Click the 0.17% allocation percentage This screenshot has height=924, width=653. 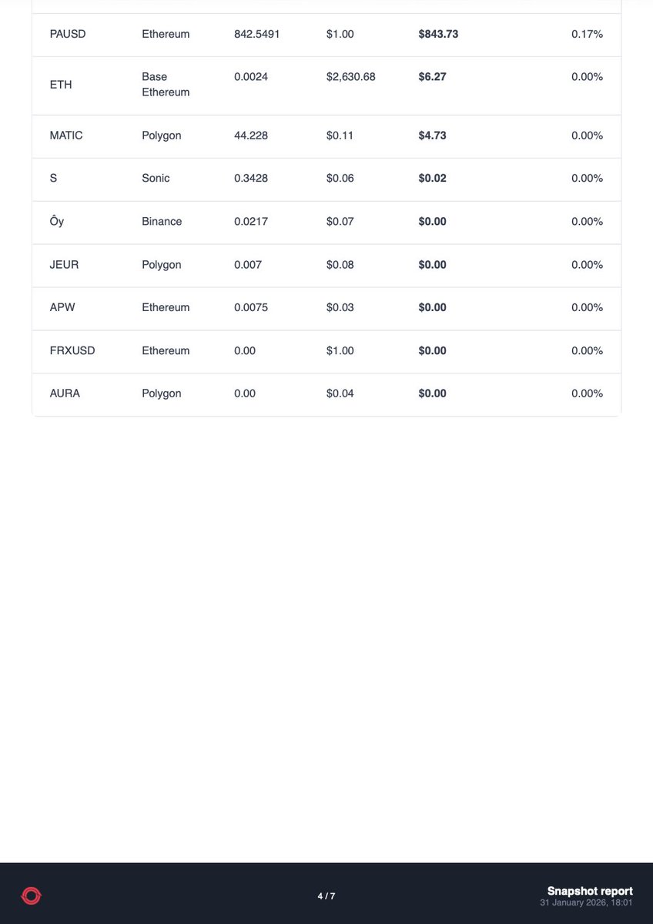pos(587,34)
